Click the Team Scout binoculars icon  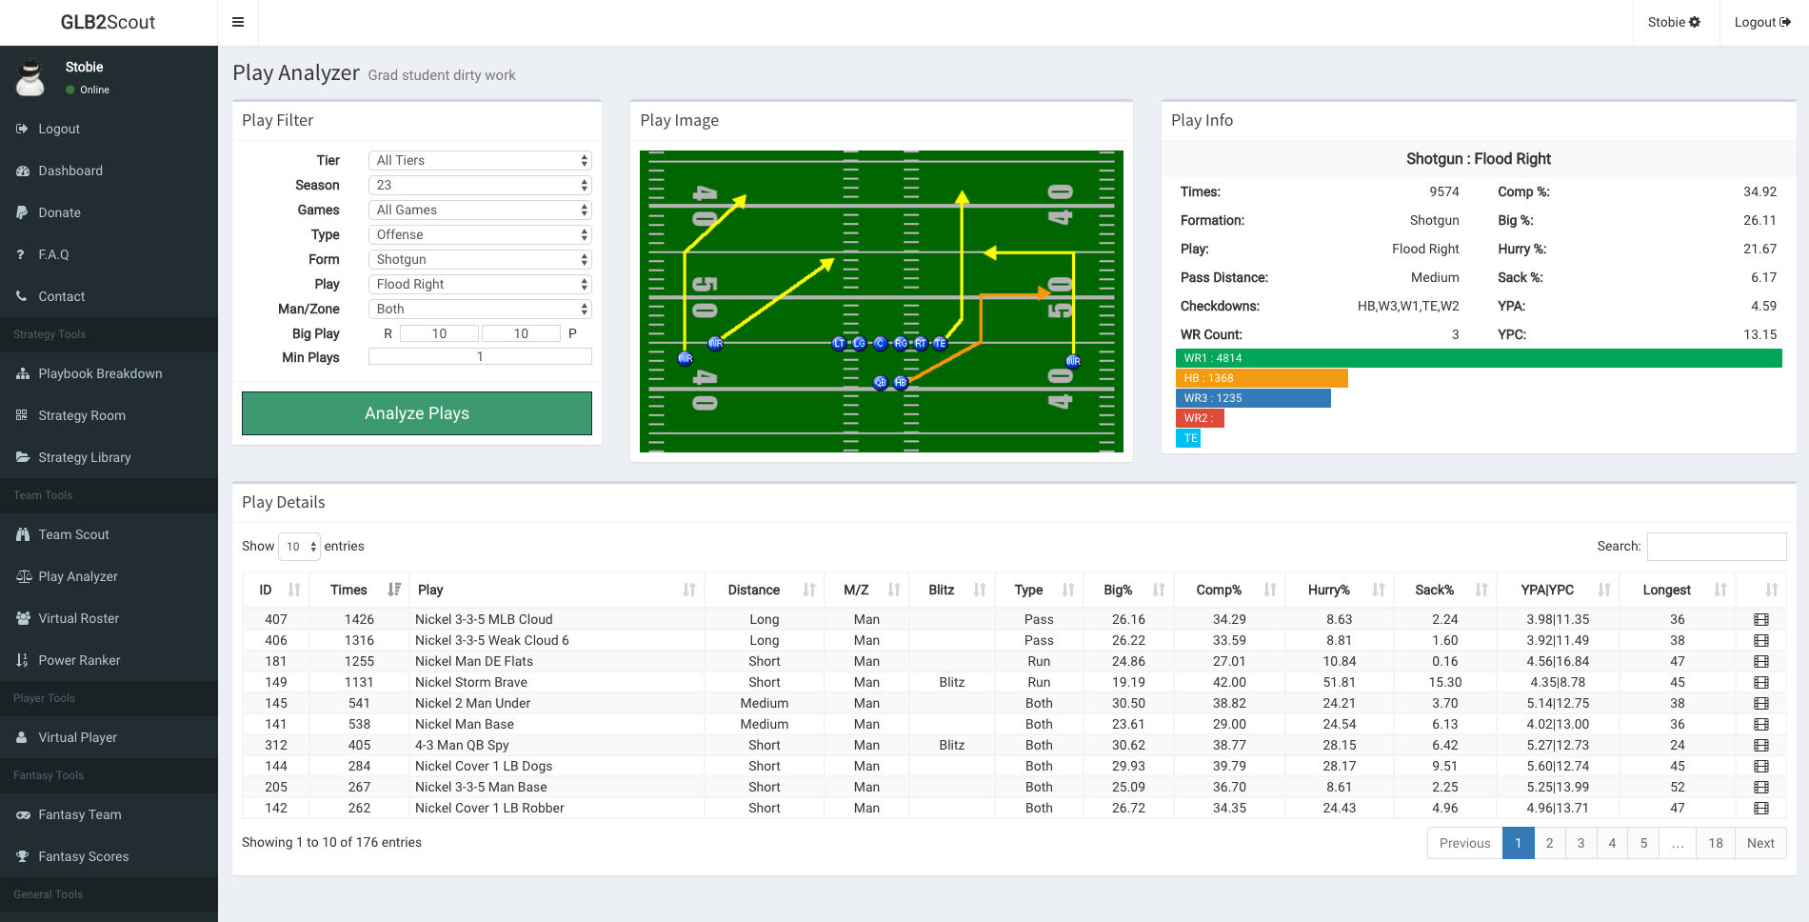(x=22, y=534)
